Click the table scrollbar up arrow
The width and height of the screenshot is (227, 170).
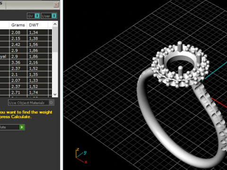click(x=55, y=24)
